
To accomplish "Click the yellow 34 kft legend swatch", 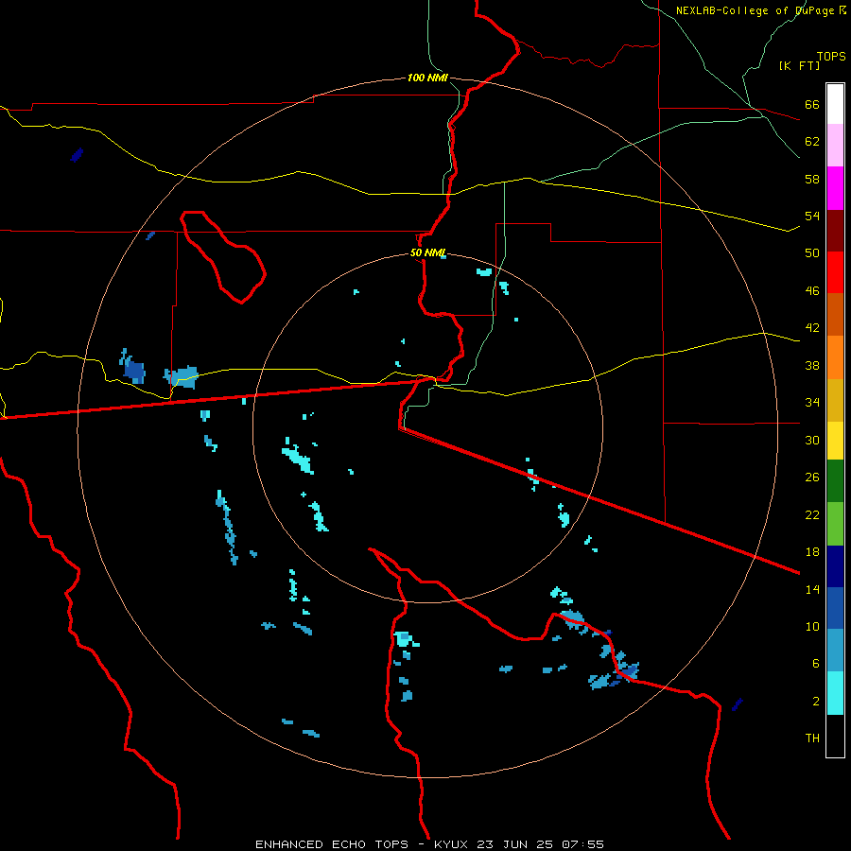I will tap(835, 441).
